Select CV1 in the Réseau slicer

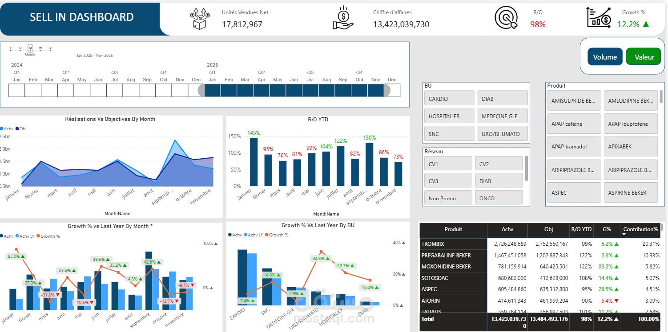(x=448, y=163)
